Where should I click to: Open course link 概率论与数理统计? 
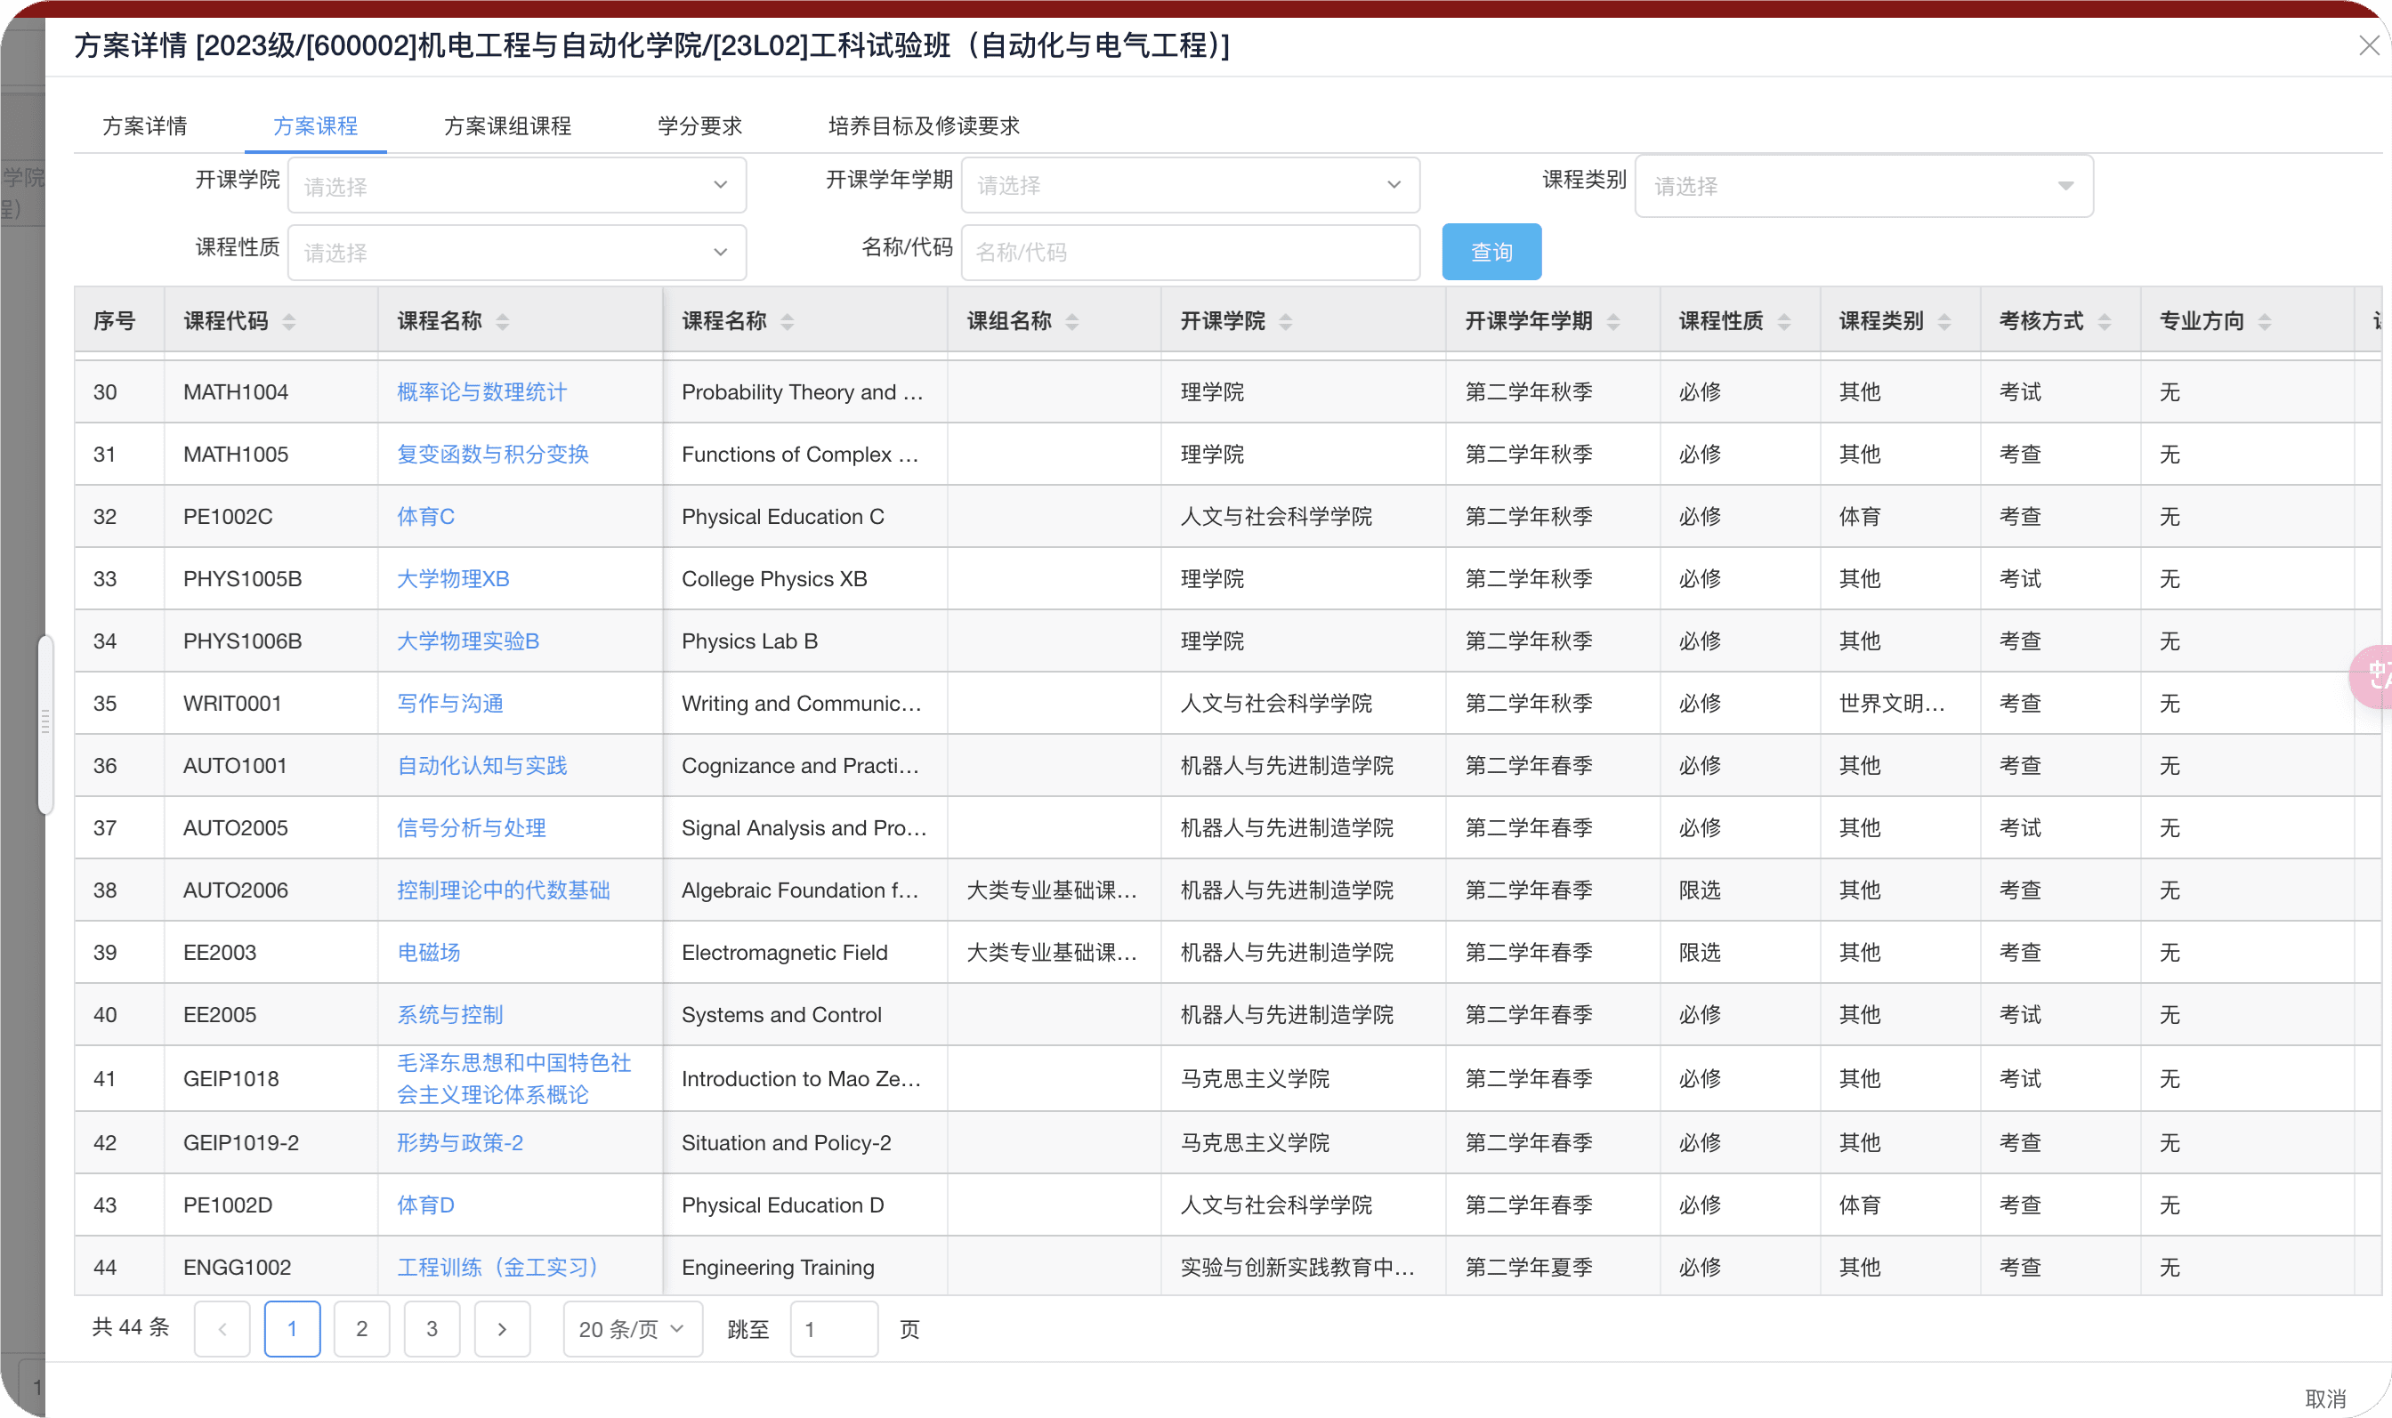[x=481, y=391]
